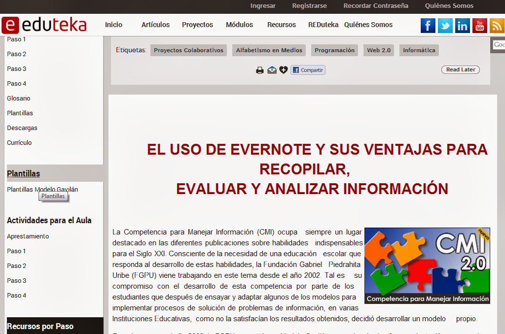Toggle the Informática tag filter
Screen dimensions: 505x334
(419, 50)
